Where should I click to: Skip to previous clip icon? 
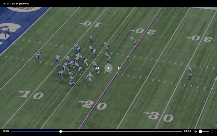coord(97,68)
